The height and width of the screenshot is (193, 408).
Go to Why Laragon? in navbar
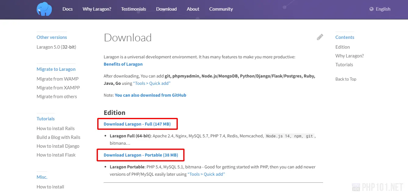[x=97, y=9]
